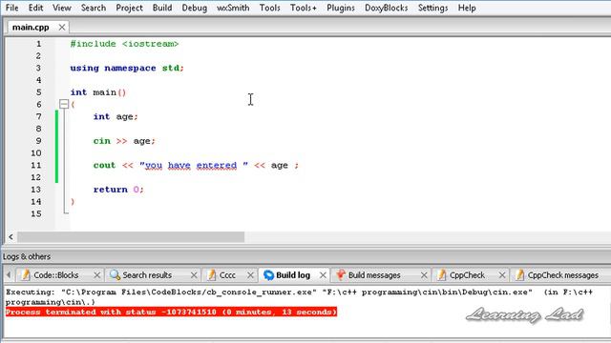Click the Build log gear icon
This screenshot has height=343, width=611.
[x=268, y=275]
